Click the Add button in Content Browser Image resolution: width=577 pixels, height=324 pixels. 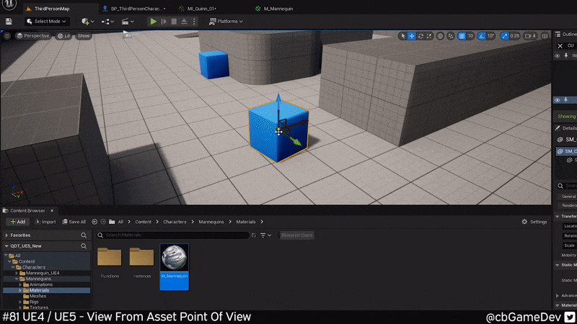pos(17,222)
